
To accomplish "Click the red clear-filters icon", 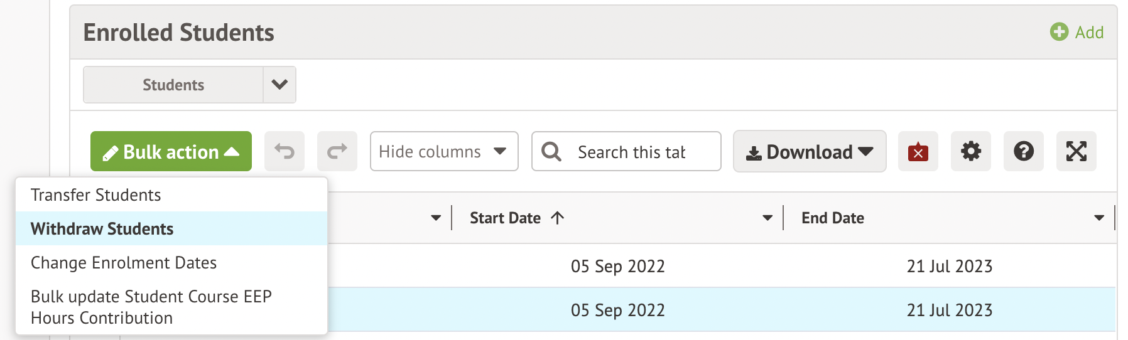I will pos(918,151).
